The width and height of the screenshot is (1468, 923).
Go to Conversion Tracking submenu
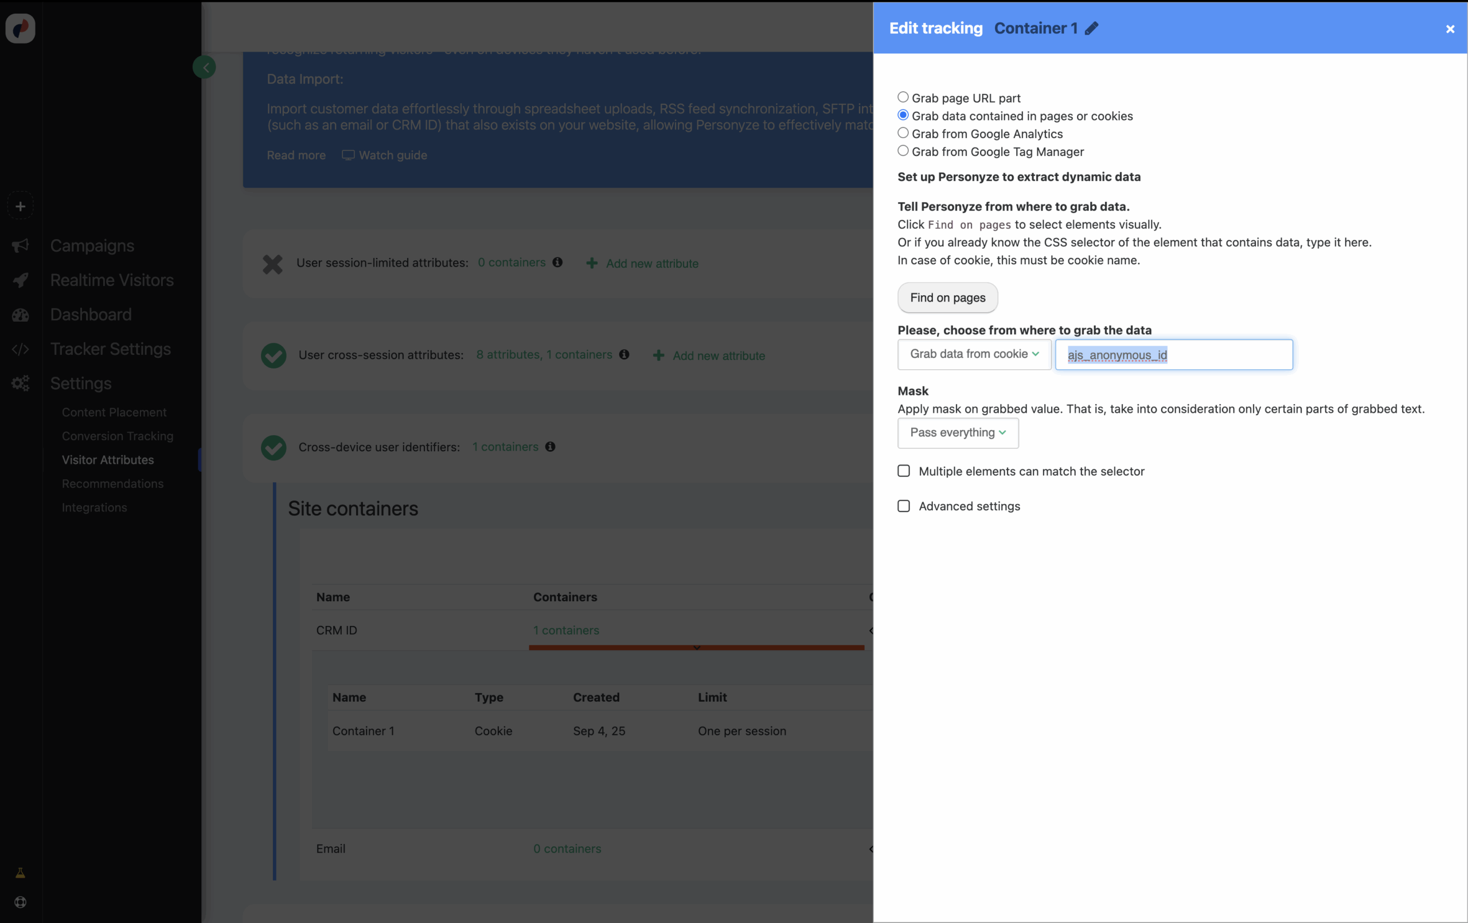pyautogui.click(x=118, y=436)
